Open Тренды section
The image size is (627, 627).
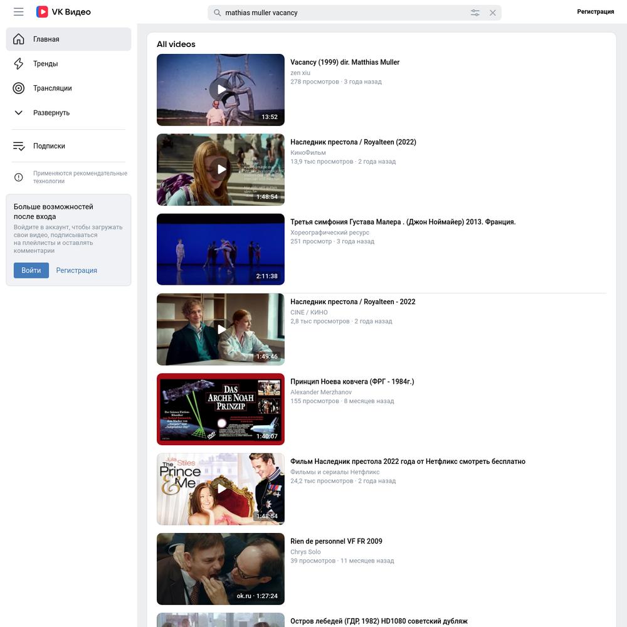68,63
